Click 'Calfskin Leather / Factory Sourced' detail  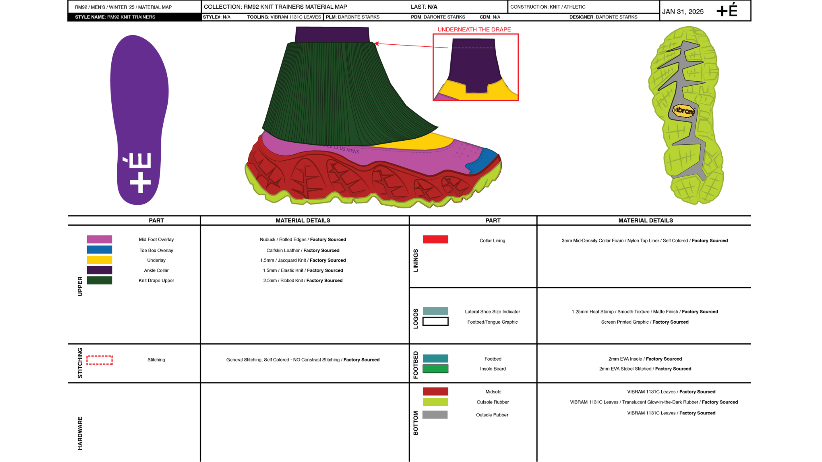(303, 250)
